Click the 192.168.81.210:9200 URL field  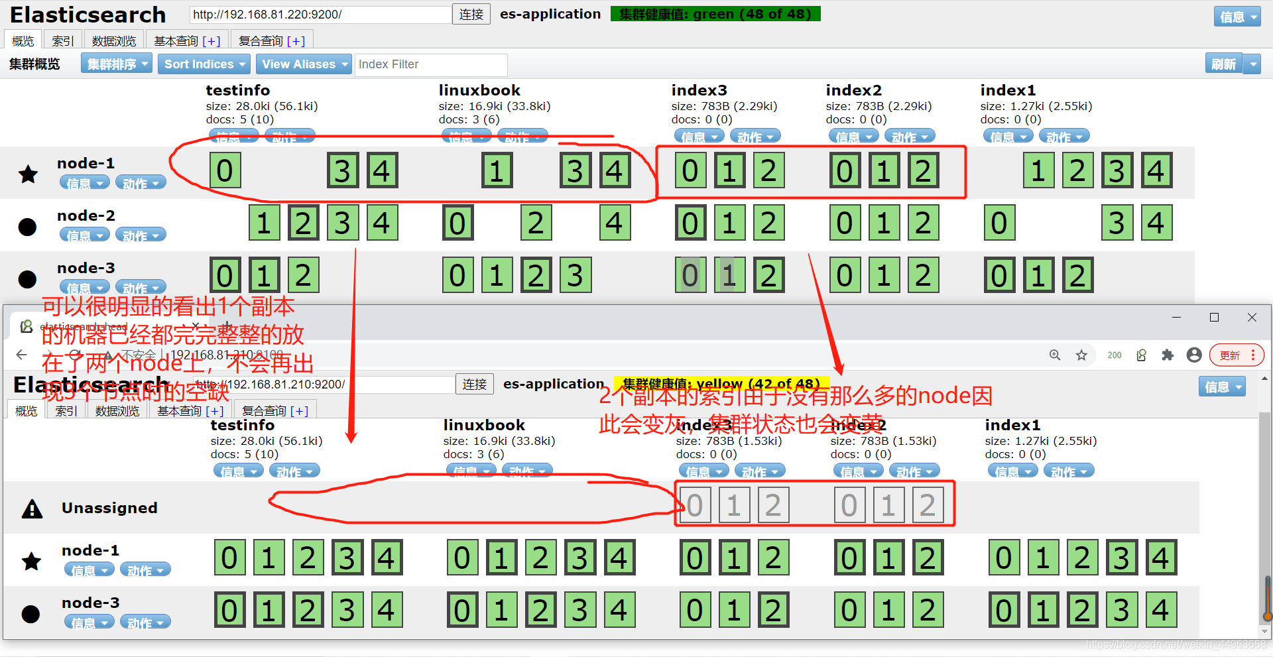pos(324,385)
